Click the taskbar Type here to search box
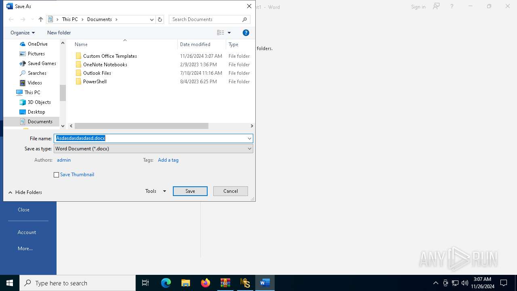Image resolution: width=517 pixels, height=291 pixels. [78, 283]
